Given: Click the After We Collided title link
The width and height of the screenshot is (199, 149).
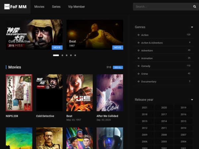Looking at the screenshot, I should click(x=107, y=116).
